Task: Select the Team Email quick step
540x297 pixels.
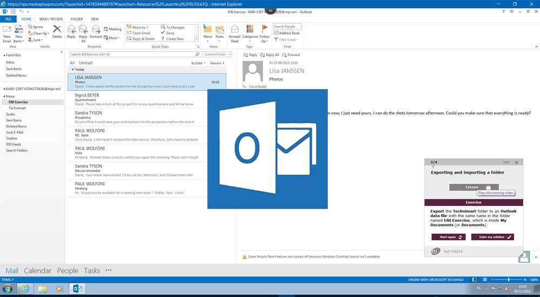Action: [141, 33]
